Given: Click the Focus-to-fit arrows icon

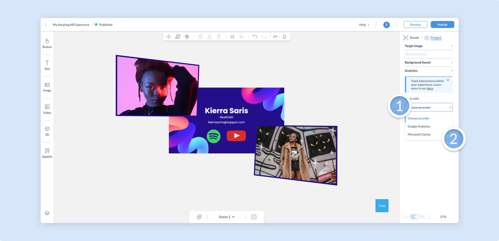Looking at the screenshot, I should pos(232,37).
